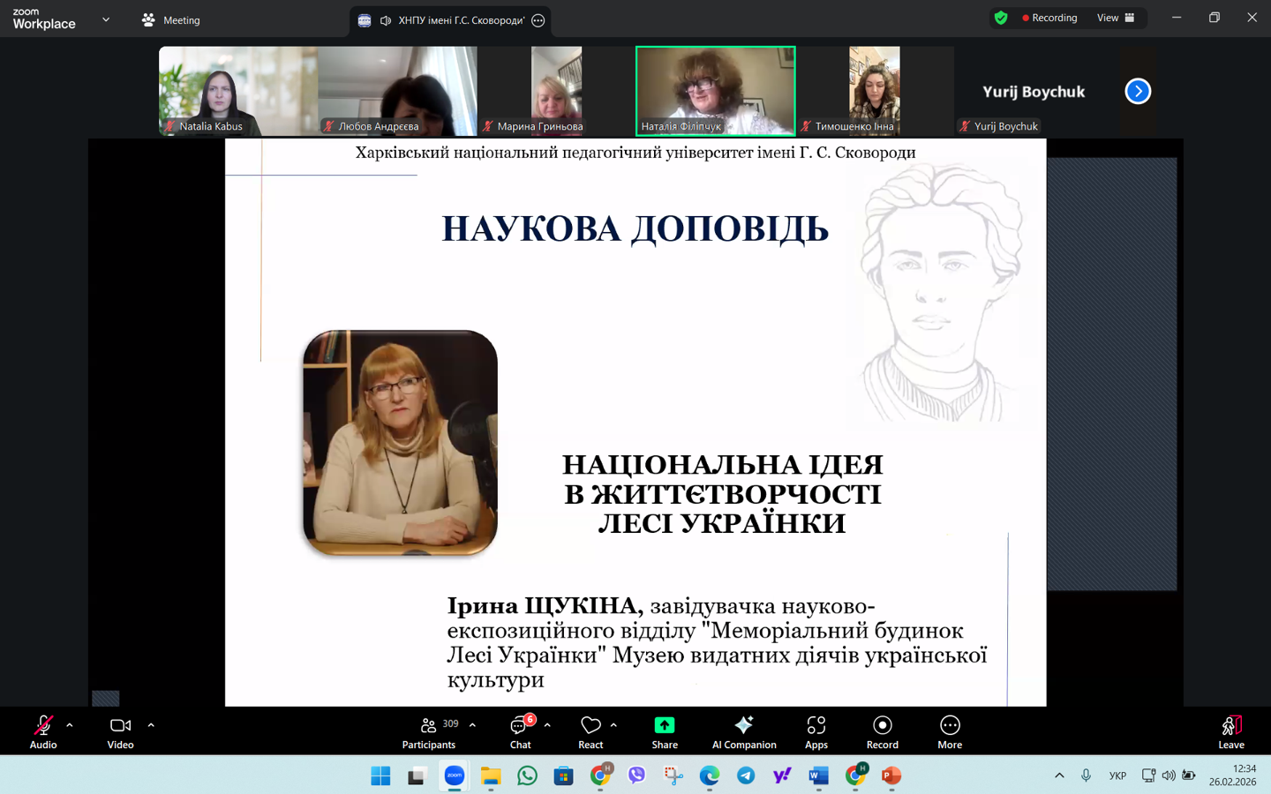Open Telegram from the Windows taskbar

pyautogui.click(x=746, y=775)
